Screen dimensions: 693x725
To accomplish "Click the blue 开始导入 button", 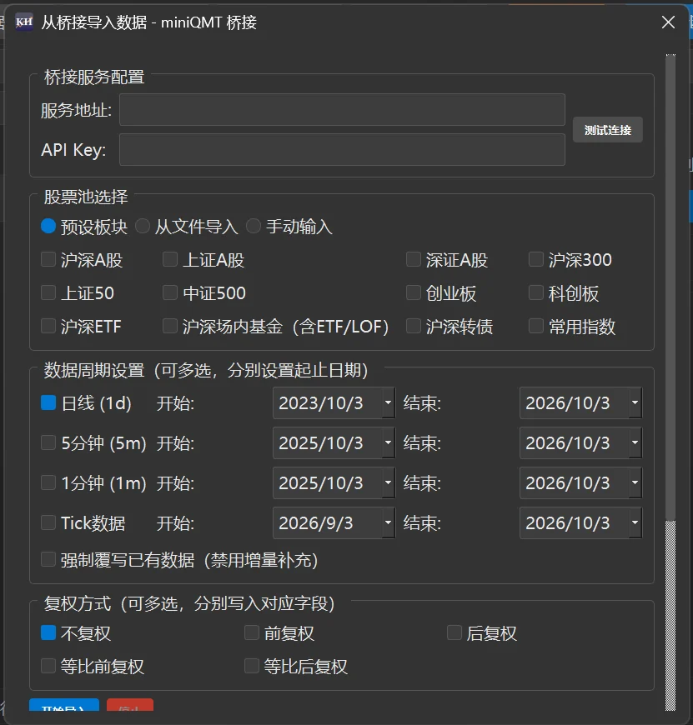I will [64, 705].
